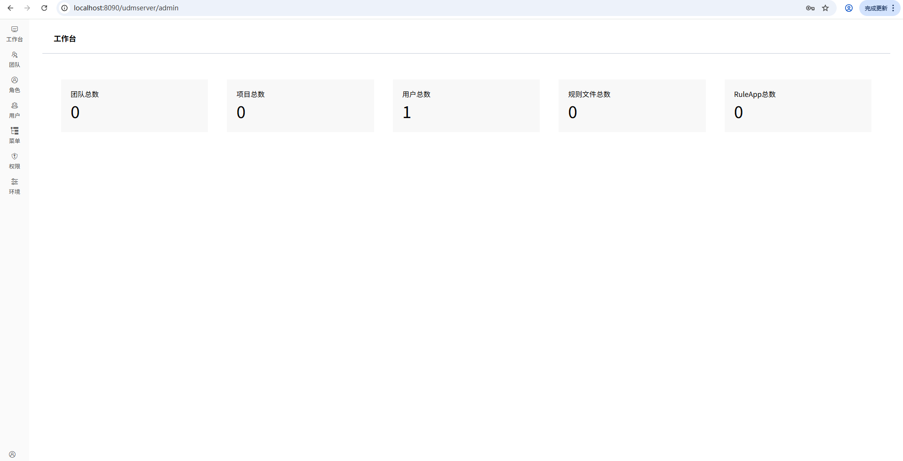903x461 pixels.
Task: Open the 团队 team management icon
Action: click(x=15, y=59)
